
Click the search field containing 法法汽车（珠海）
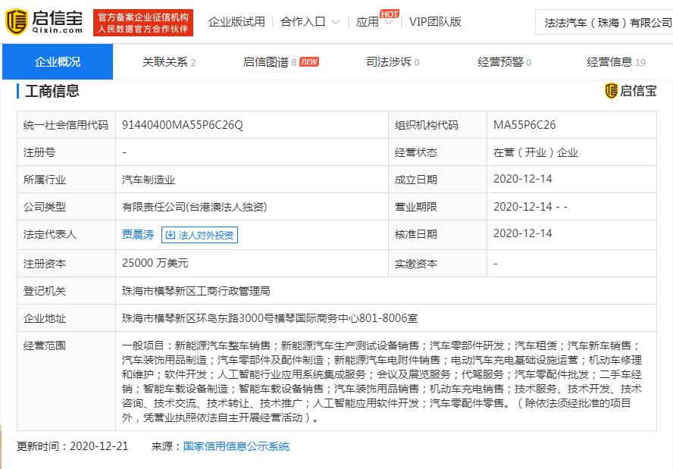pyautogui.click(x=606, y=23)
